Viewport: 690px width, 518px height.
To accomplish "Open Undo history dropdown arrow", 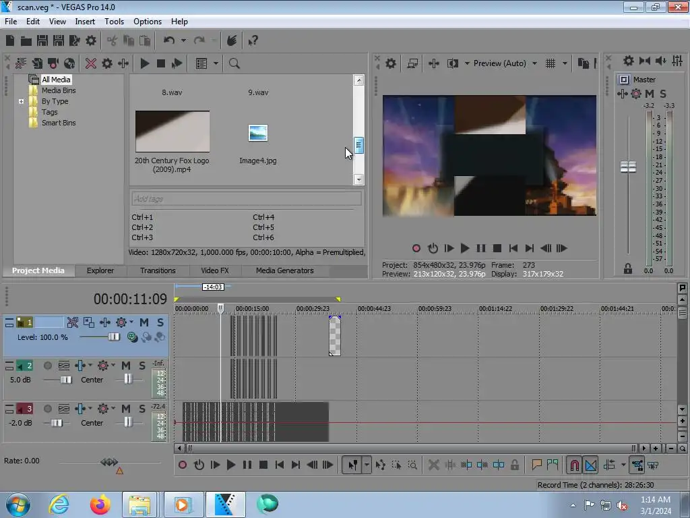I will [183, 41].
